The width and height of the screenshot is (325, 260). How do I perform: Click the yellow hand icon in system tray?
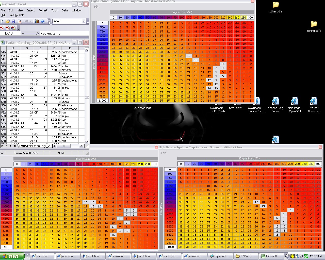coord(292,256)
